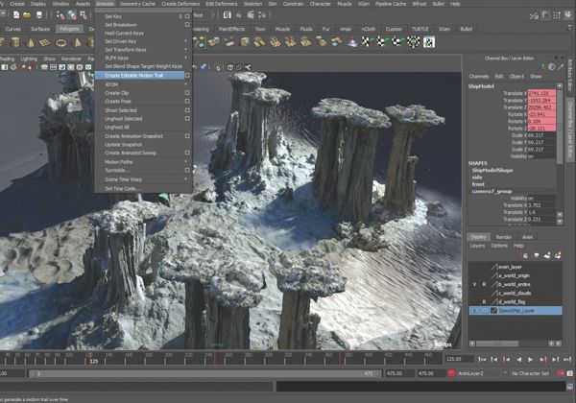This screenshot has height=403, width=576.
Task: Open the Set Key option box
Action: pyautogui.click(x=187, y=16)
